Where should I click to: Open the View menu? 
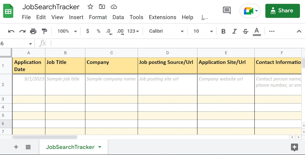(x=57, y=17)
